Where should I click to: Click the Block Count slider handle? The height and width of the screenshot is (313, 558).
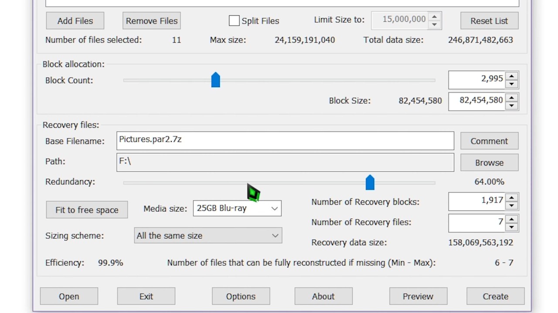click(215, 80)
